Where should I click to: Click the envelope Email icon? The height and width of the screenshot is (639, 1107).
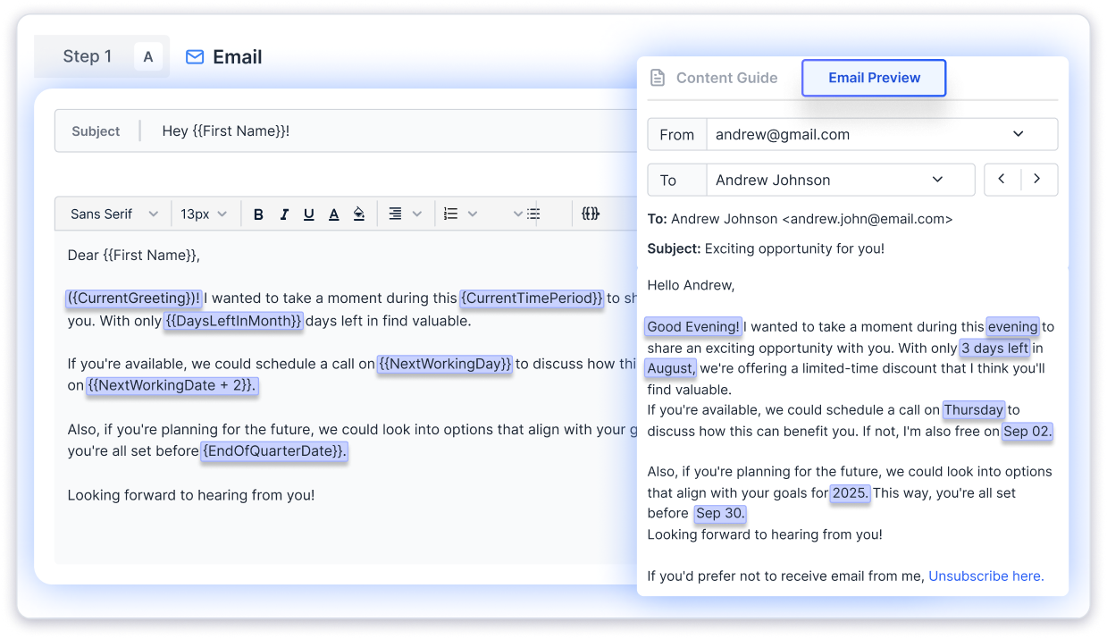pos(194,57)
